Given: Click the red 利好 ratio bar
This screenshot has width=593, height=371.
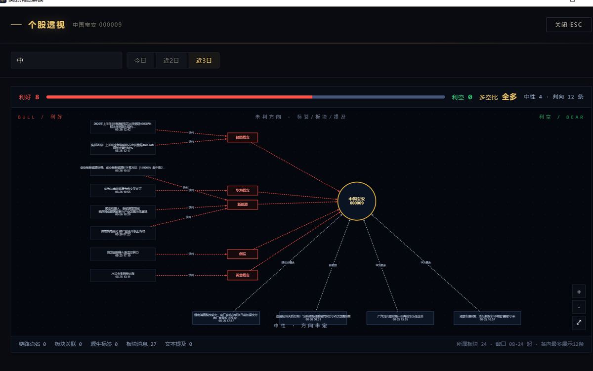Looking at the screenshot, I should (179, 97).
